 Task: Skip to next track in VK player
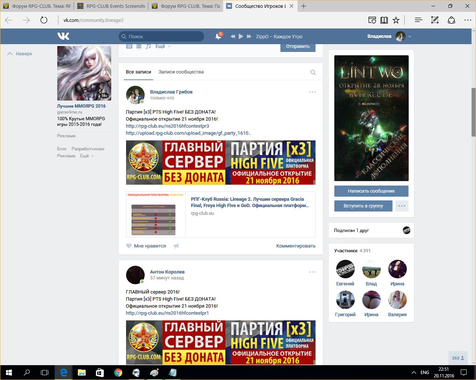pos(249,36)
